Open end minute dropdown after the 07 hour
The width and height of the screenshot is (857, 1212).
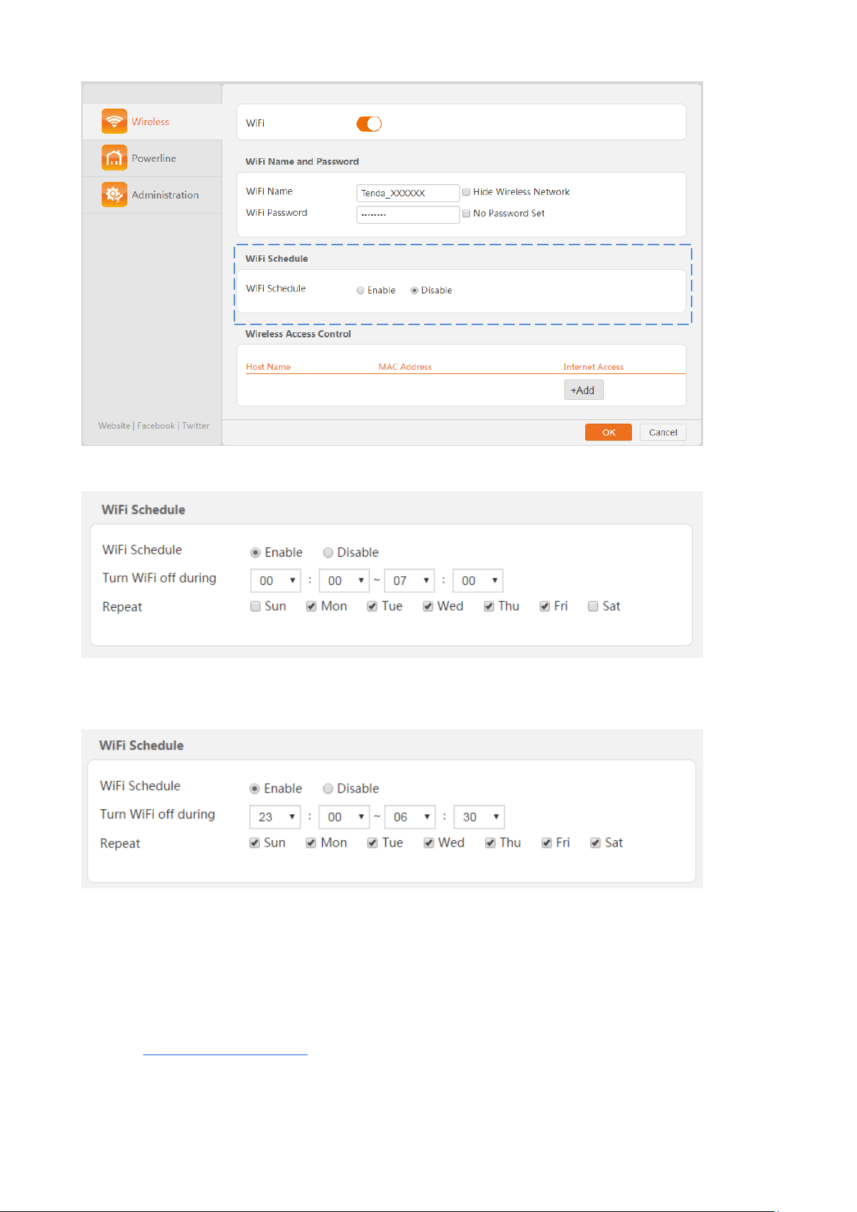[x=478, y=580]
